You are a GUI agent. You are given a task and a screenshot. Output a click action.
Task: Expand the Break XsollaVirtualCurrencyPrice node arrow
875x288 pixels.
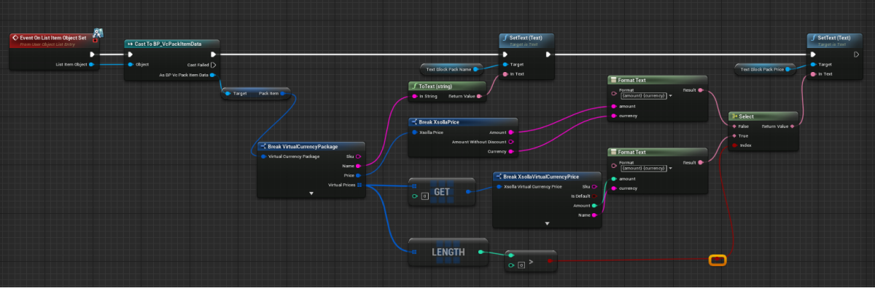(548, 223)
